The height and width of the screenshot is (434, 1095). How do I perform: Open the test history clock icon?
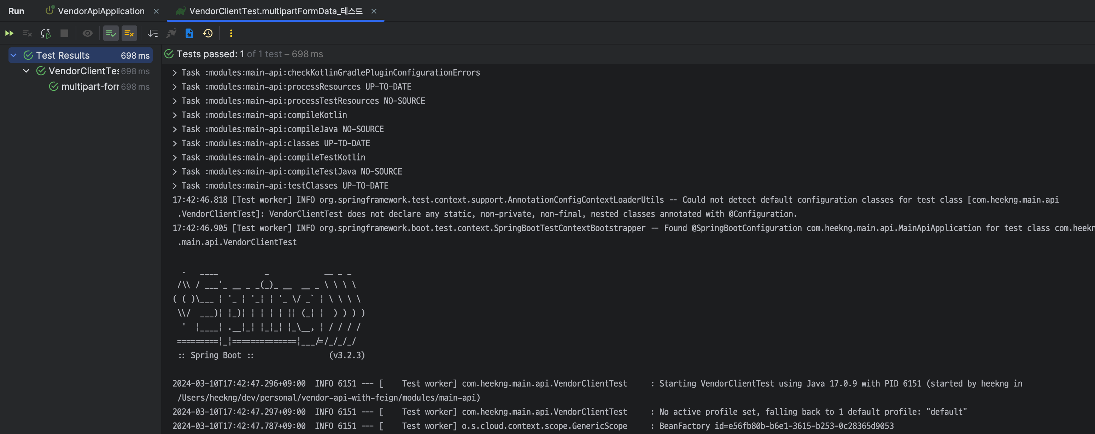point(208,33)
